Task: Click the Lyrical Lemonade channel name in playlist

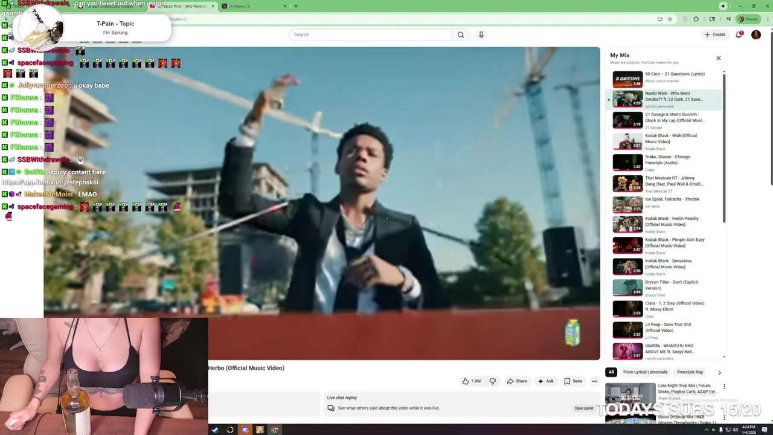Action: 659,106
